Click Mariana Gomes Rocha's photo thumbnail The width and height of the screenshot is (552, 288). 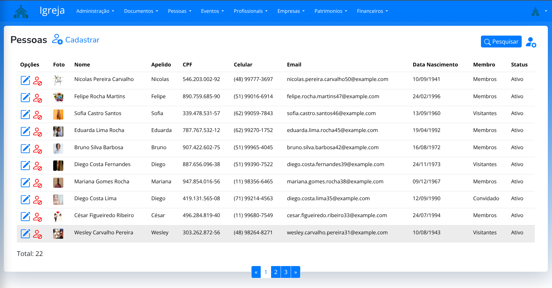(58, 183)
